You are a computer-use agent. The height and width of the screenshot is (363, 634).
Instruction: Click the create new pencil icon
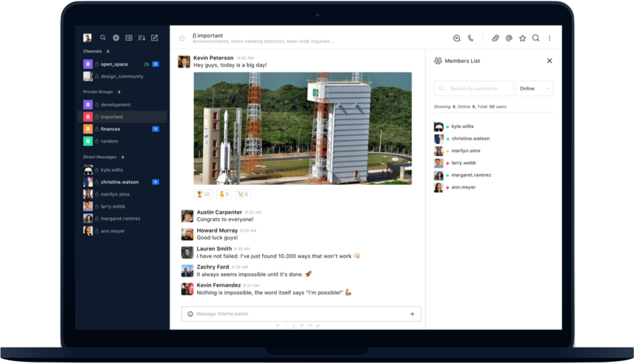(155, 38)
